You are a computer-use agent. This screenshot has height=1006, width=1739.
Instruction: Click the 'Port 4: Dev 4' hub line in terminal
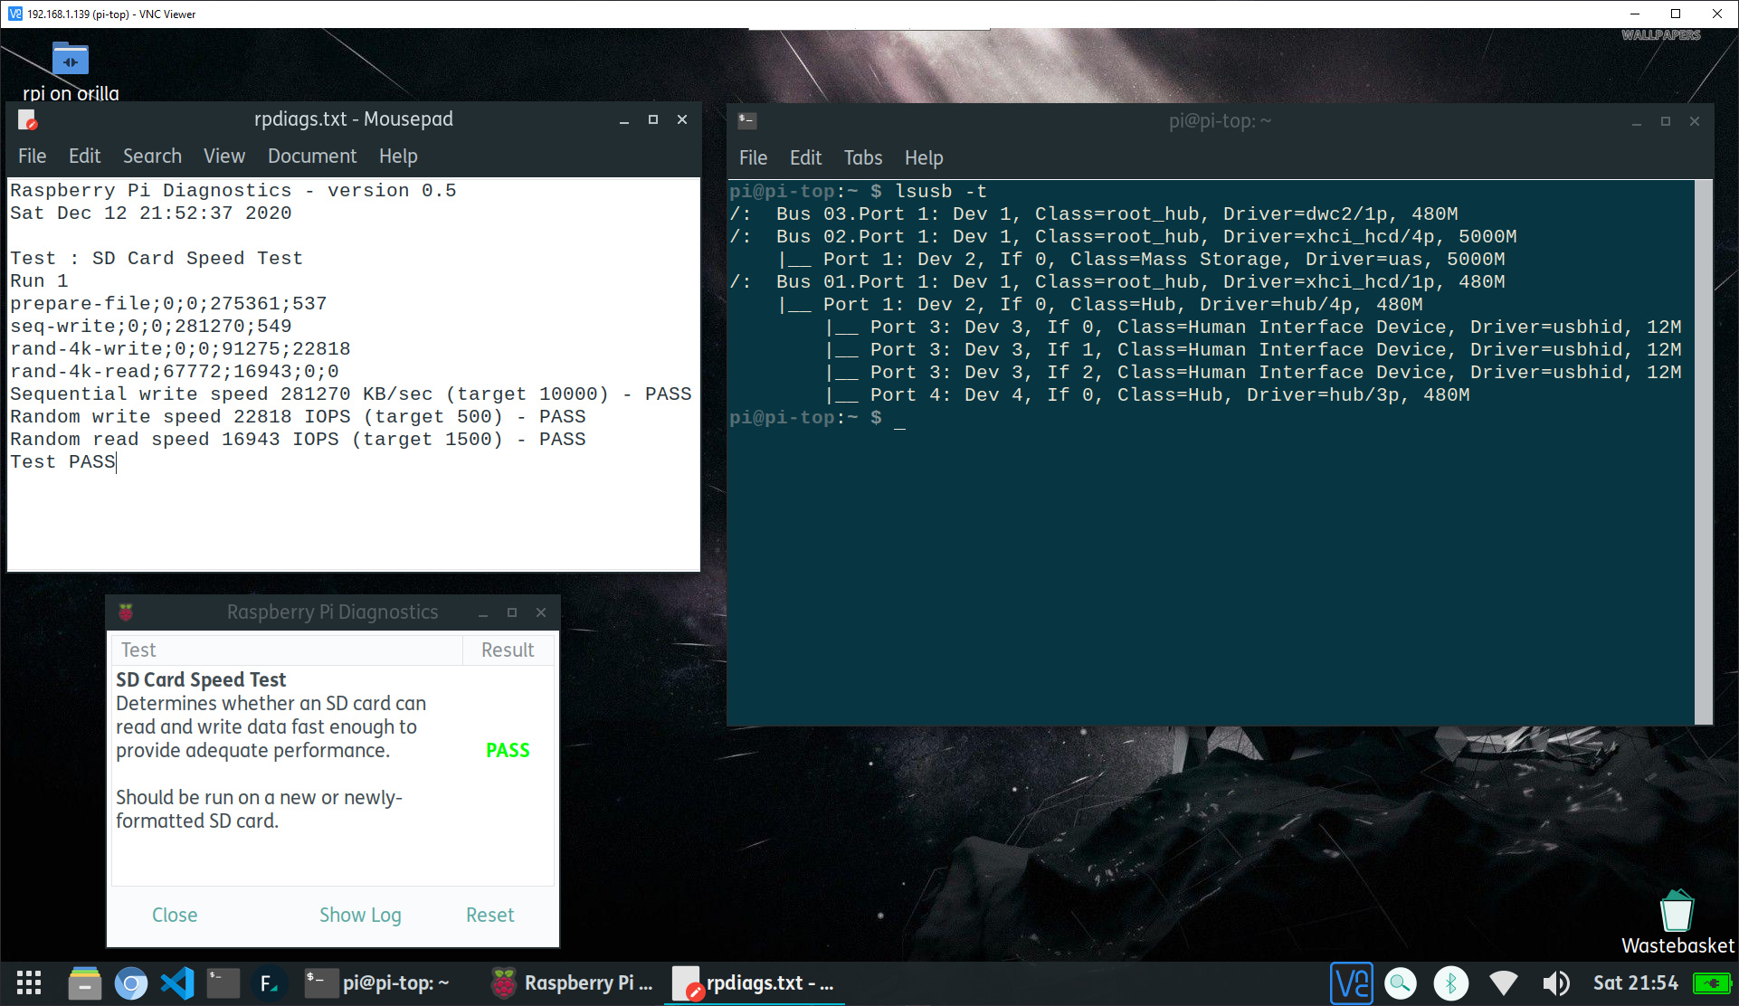(x=1147, y=395)
